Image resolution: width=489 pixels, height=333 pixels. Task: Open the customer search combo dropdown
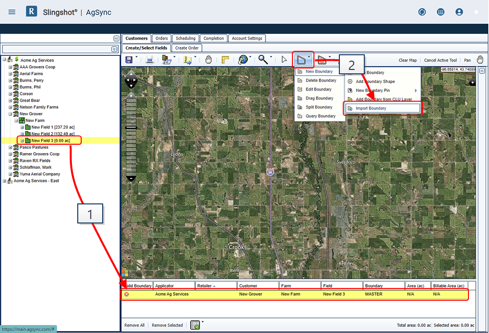(114, 49)
